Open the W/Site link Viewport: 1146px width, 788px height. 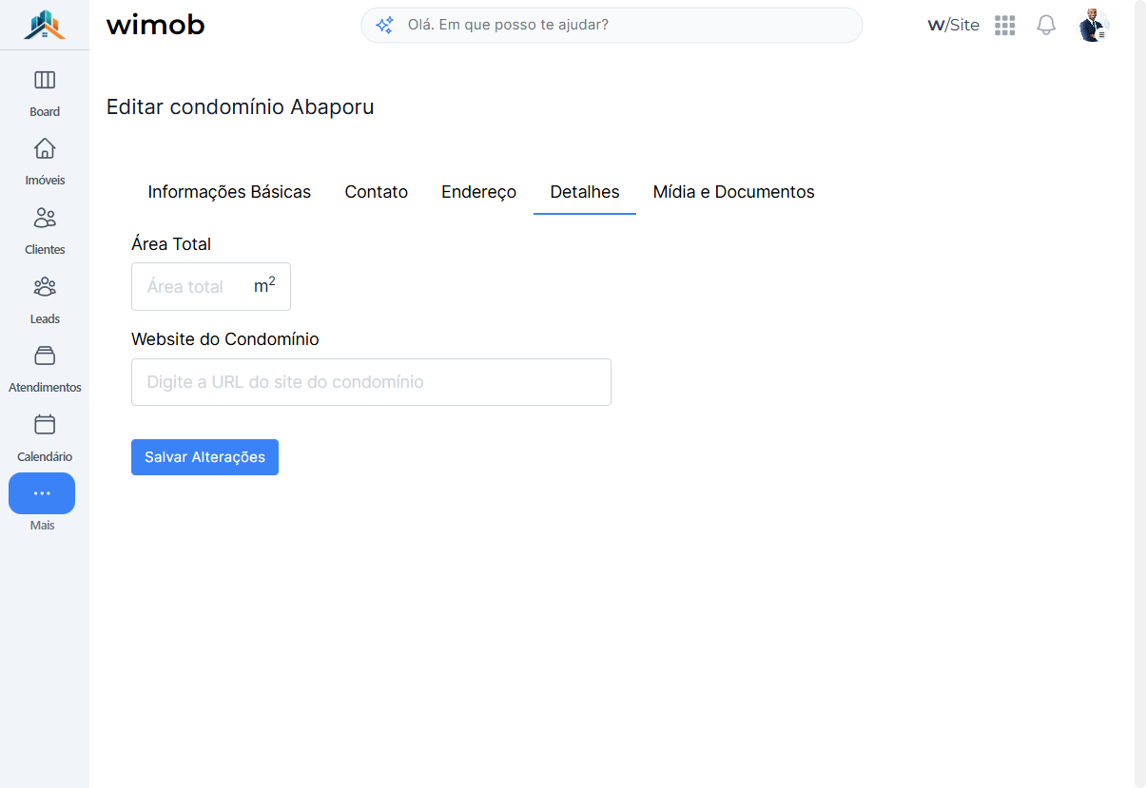coord(953,26)
